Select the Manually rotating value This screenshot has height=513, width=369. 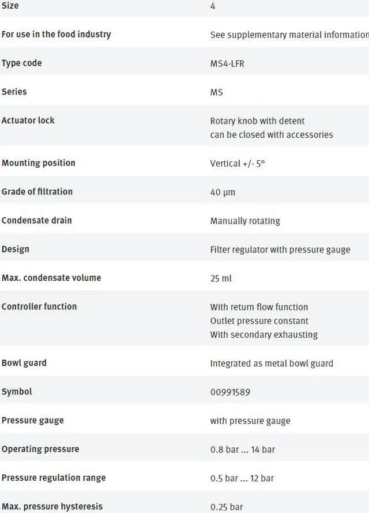[245, 221]
